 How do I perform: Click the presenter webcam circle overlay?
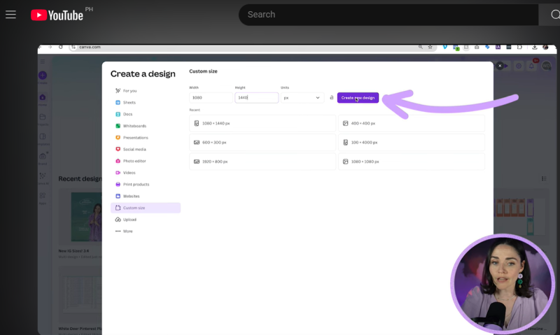503,284
